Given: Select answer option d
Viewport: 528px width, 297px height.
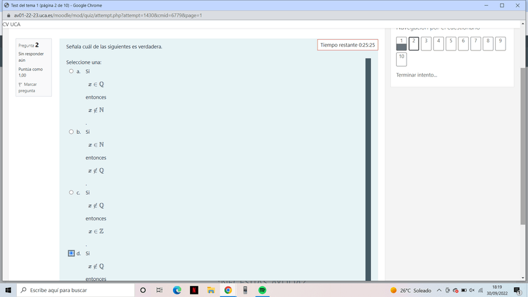Looking at the screenshot, I should tap(71, 253).
